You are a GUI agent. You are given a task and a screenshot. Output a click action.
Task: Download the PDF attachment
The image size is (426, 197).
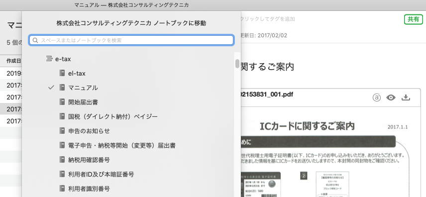[x=406, y=98]
